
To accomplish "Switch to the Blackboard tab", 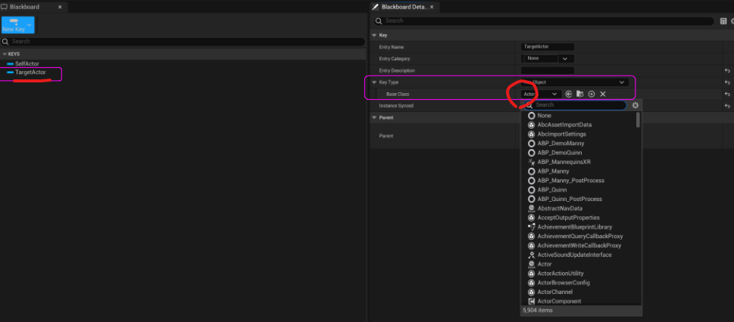I will click(24, 7).
